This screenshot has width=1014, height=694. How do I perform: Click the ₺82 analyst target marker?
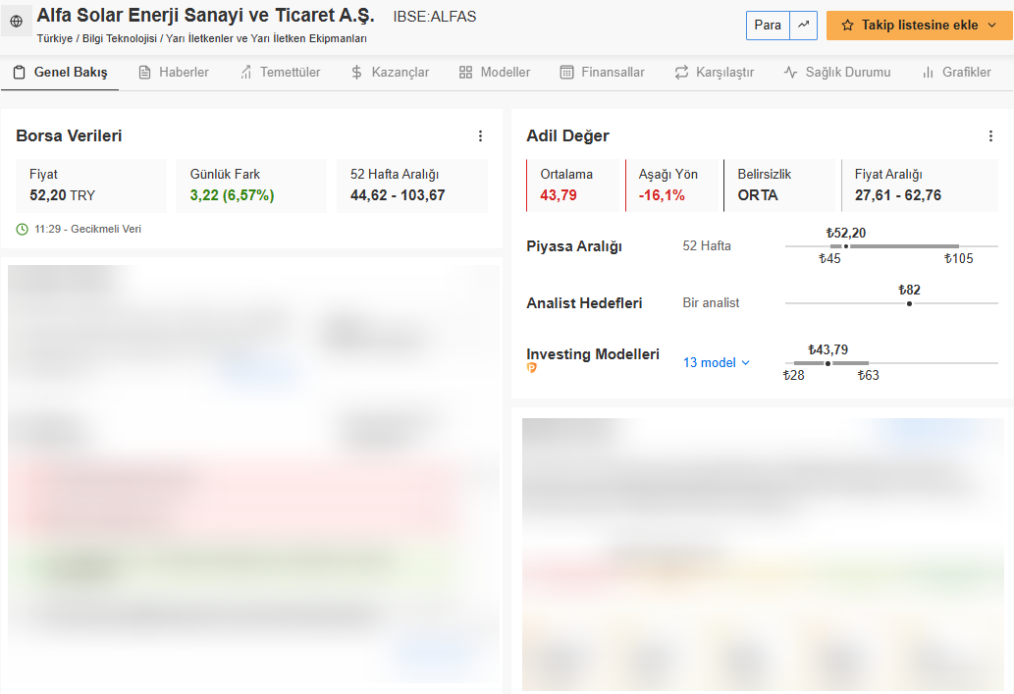(x=909, y=303)
